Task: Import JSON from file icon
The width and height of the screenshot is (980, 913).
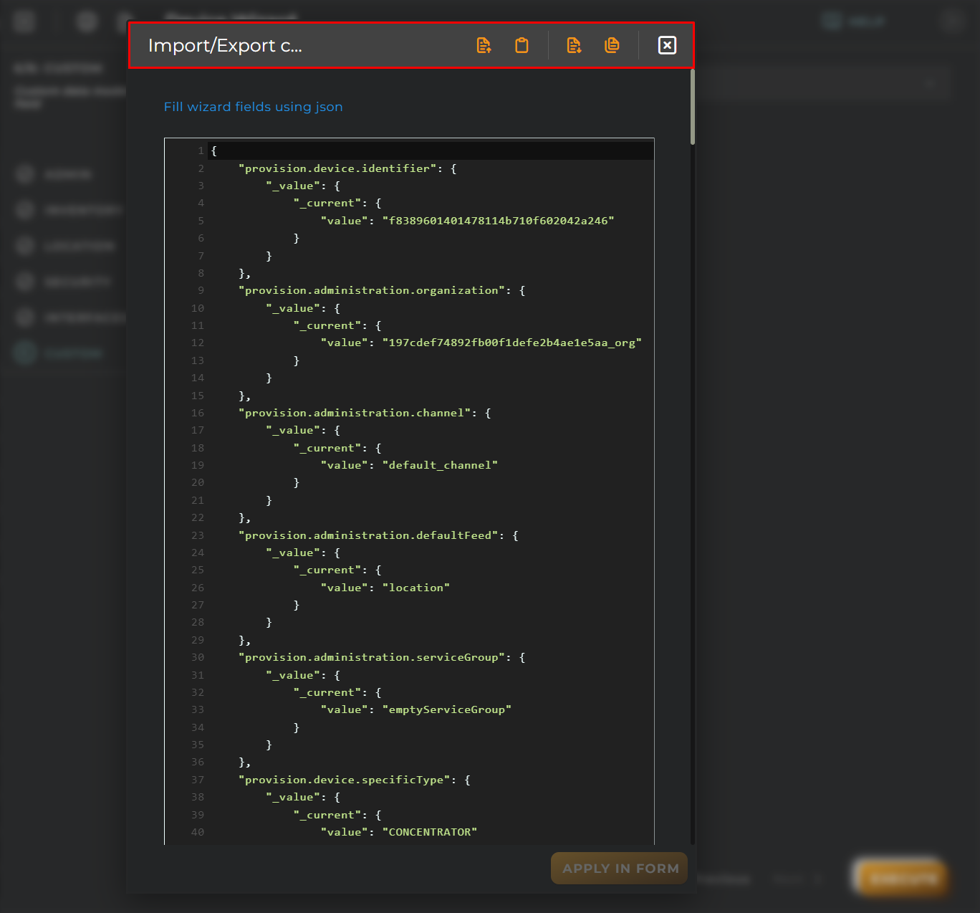Action: point(484,45)
